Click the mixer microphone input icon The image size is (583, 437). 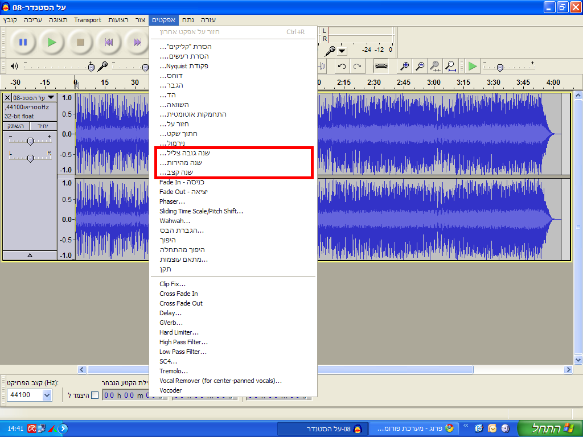point(102,67)
